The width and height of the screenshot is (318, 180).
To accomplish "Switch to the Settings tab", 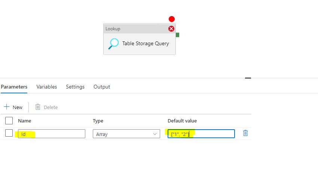I will (x=75, y=87).
